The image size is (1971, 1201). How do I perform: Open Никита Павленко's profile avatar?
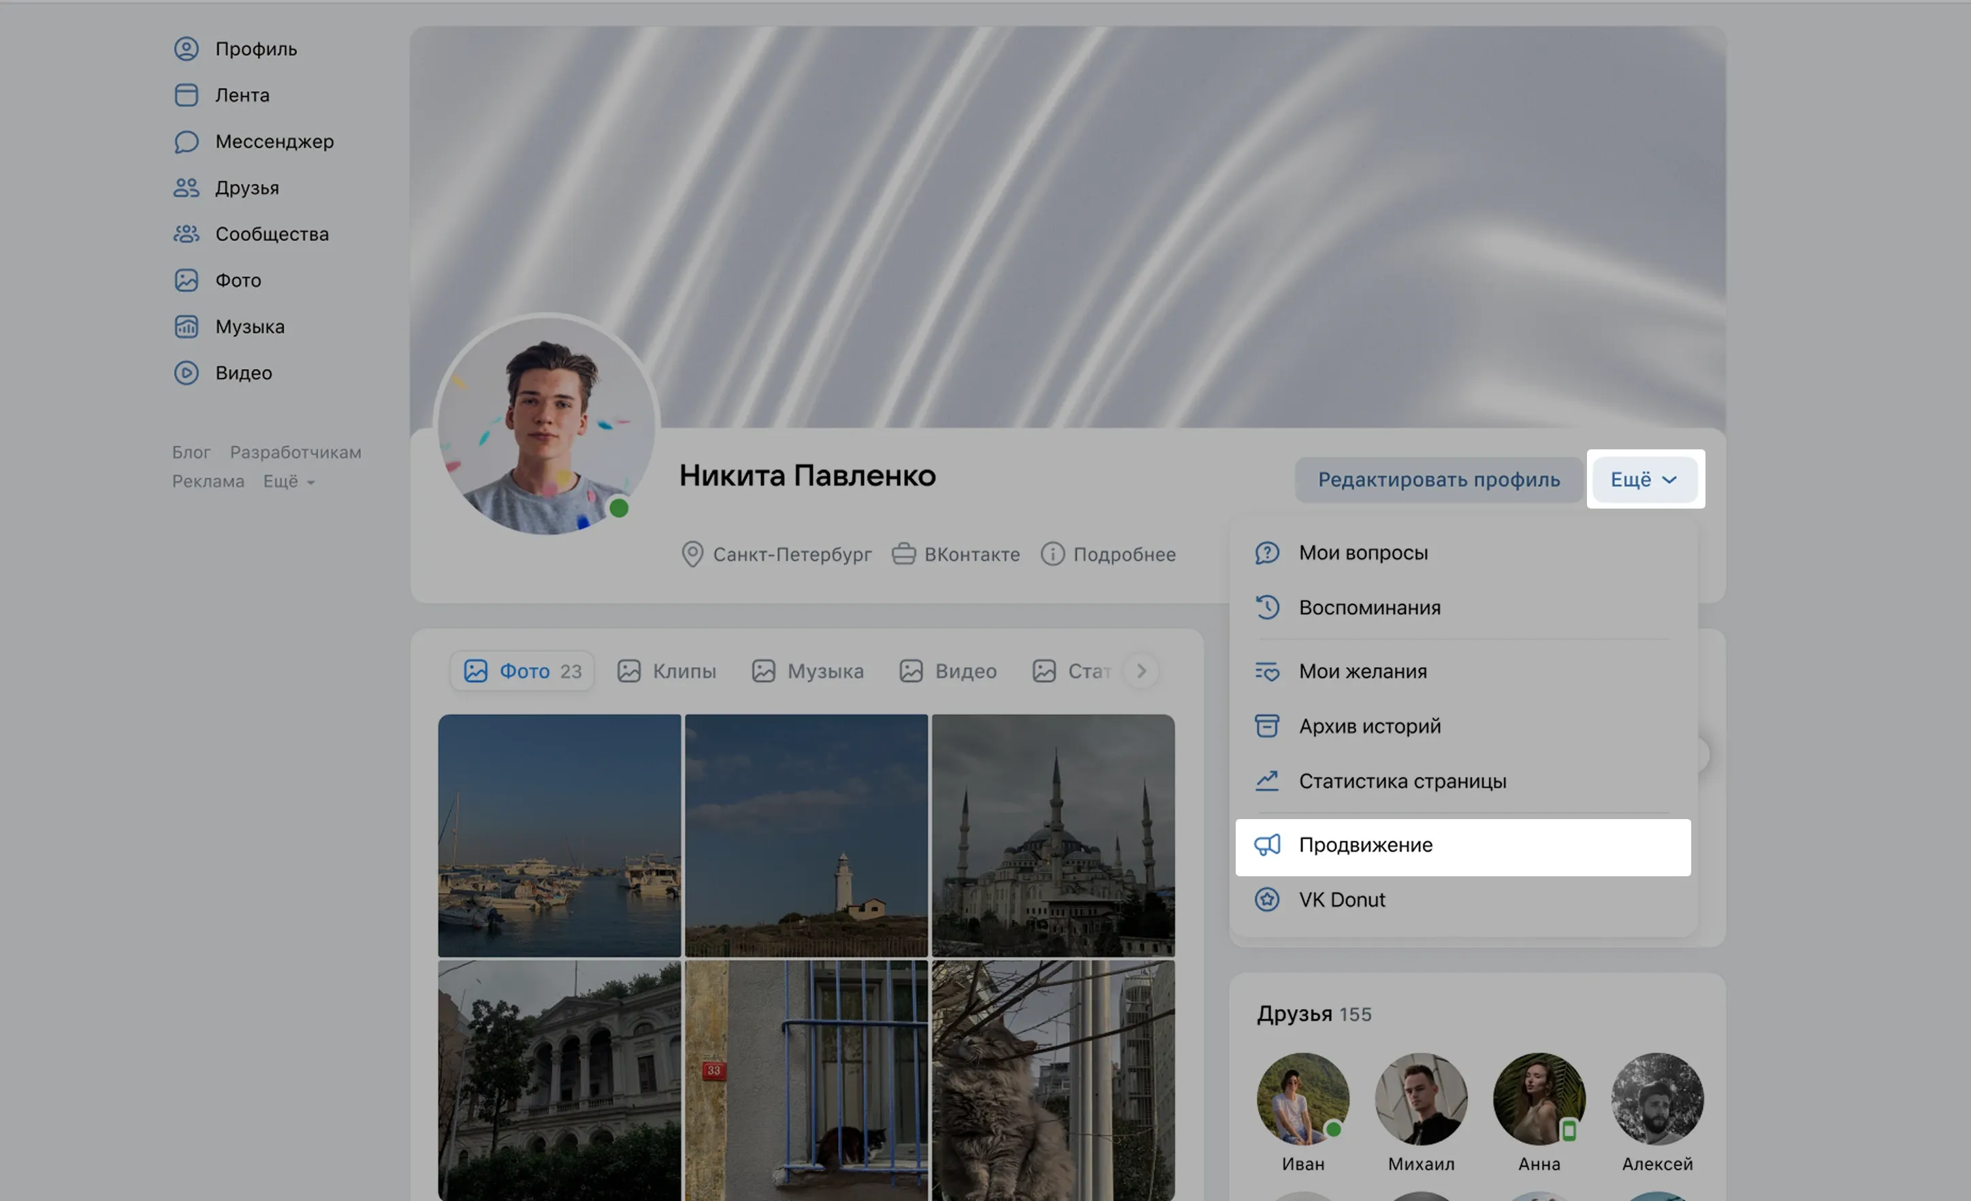click(x=547, y=426)
